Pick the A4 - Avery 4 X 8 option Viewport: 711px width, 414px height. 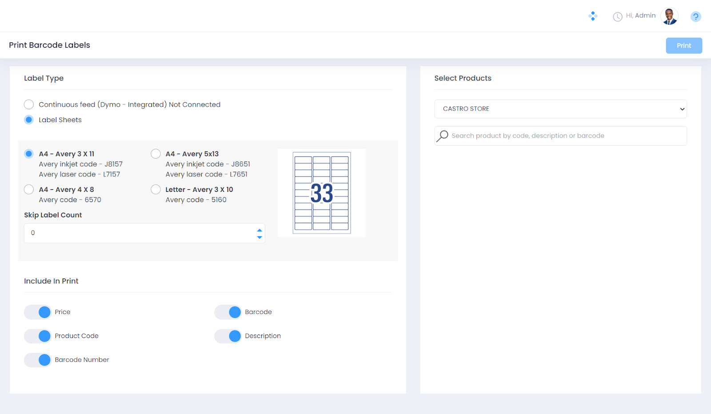coord(29,190)
